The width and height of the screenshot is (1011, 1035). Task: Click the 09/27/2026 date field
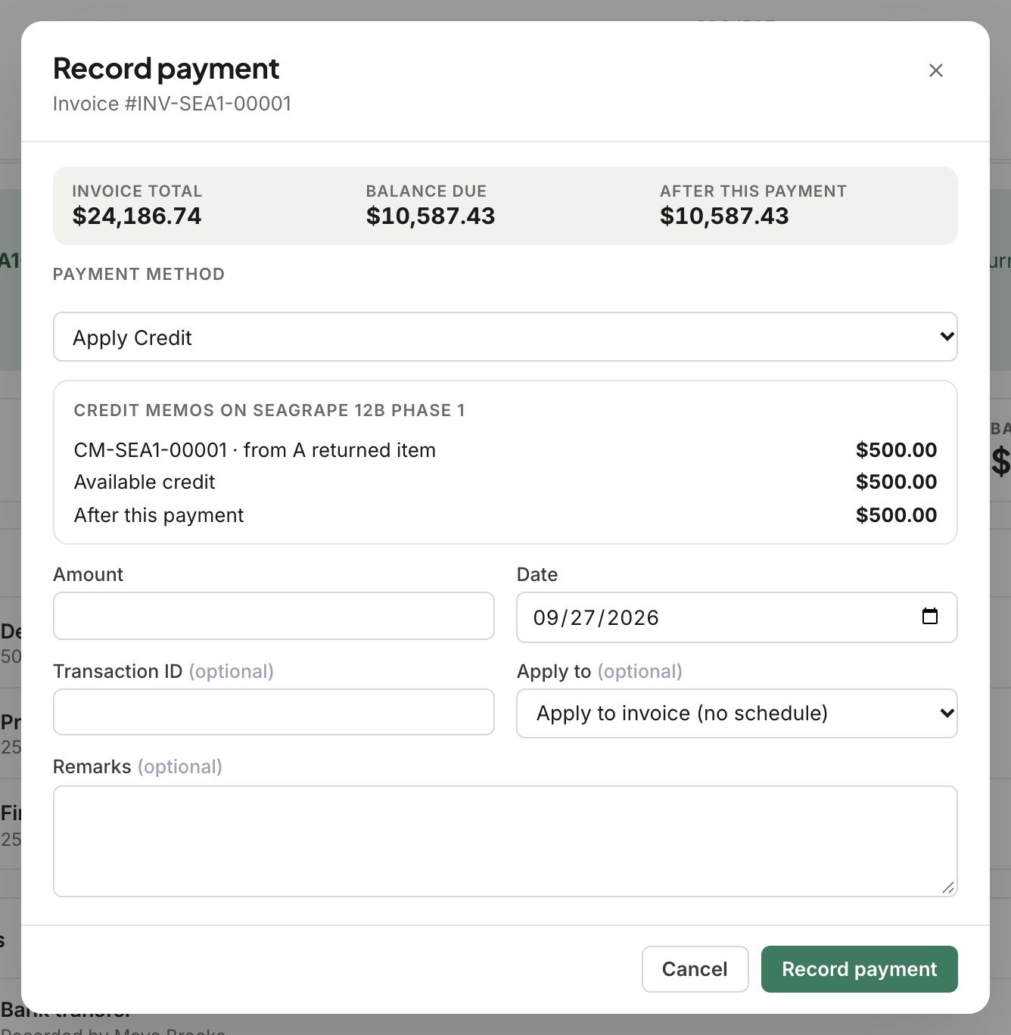click(x=736, y=617)
